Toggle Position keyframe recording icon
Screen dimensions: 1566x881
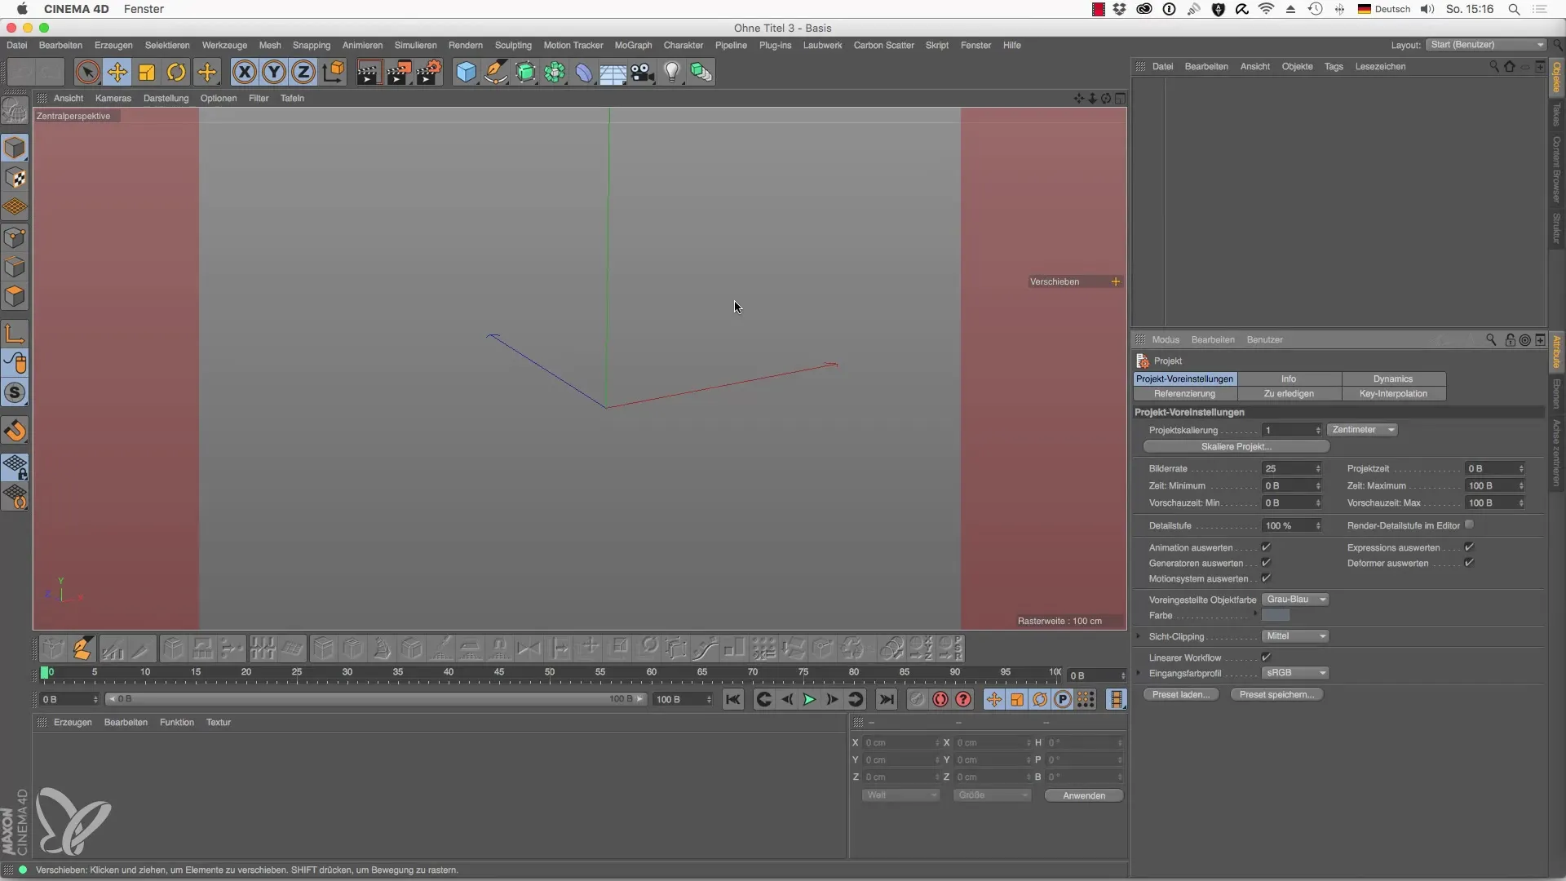(994, 699)
